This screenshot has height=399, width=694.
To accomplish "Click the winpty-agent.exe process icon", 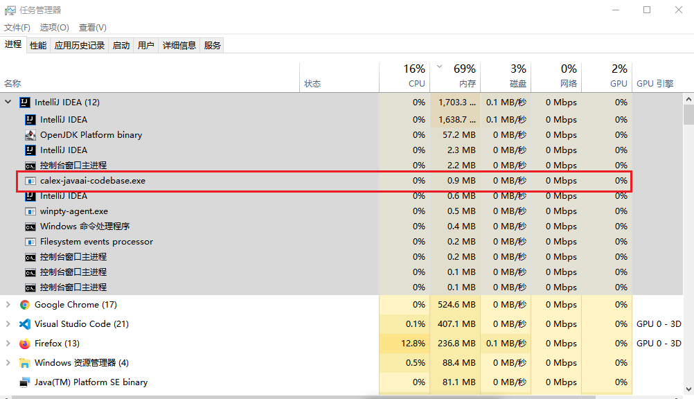I will point(30,211).
